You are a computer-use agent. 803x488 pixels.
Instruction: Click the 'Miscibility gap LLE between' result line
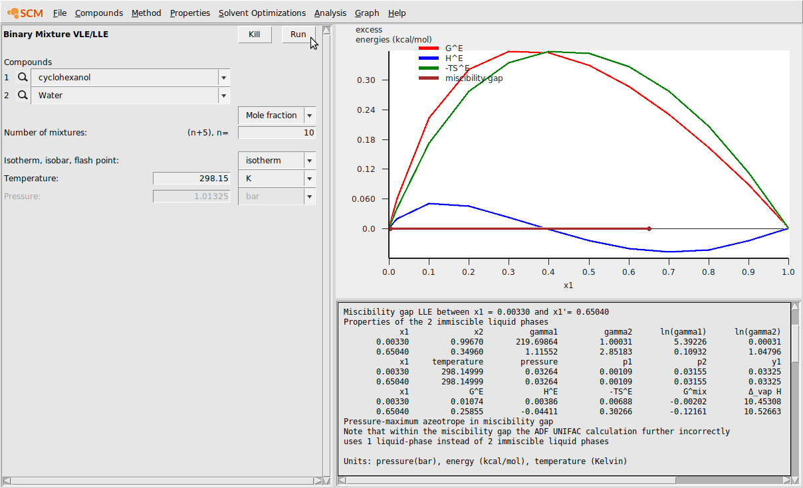(476, 312)
